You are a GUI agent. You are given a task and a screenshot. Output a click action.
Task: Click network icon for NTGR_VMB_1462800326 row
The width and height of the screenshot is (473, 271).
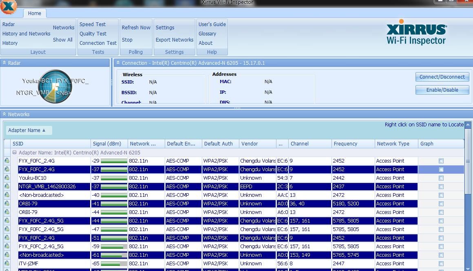tap(7, 186)
